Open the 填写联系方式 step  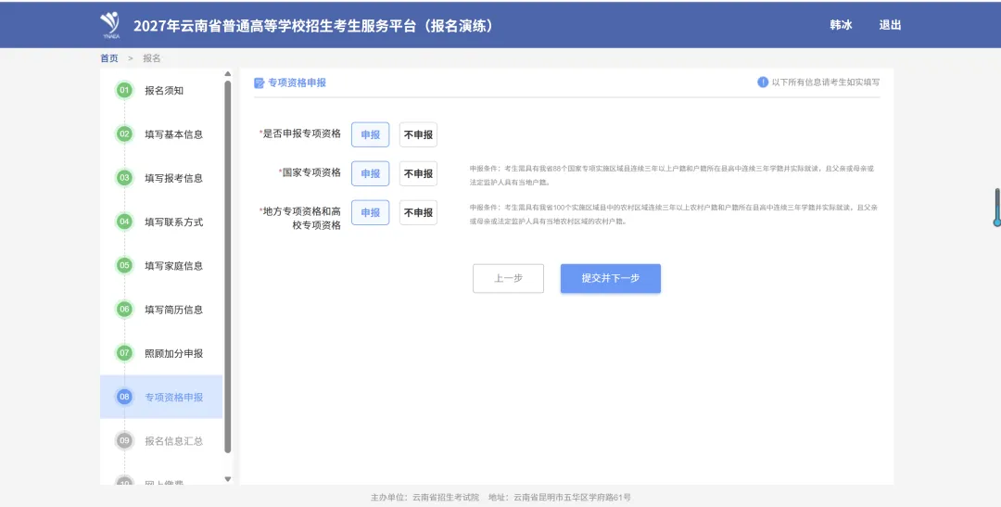(173, 222)
